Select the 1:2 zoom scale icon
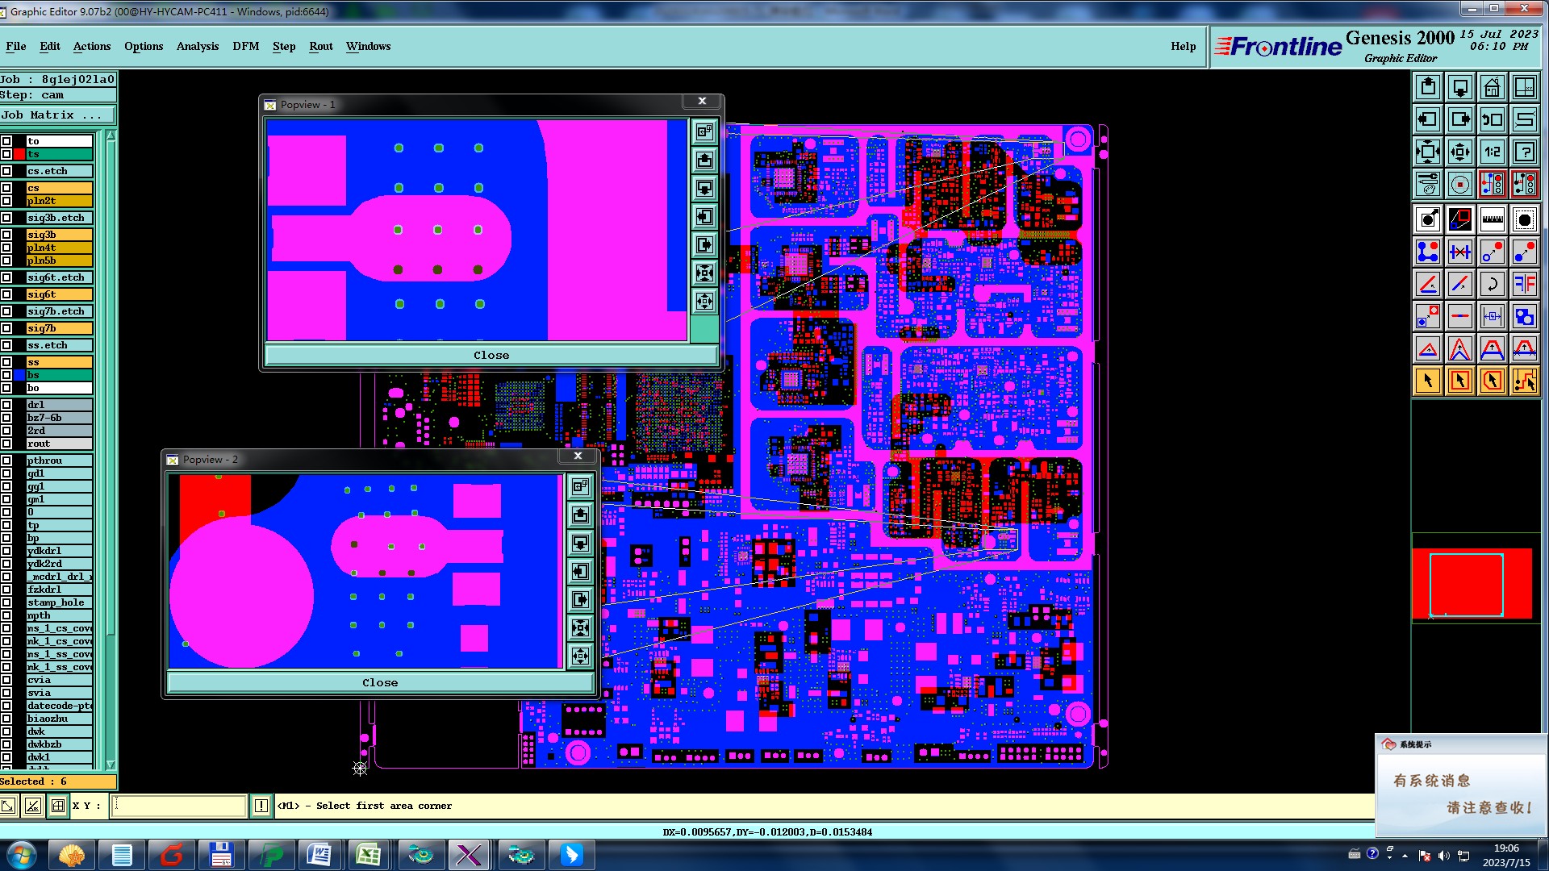Image resolution: width=1549 pixels, height=871 pixels. pyautogui.click(x=1492, y=152)
